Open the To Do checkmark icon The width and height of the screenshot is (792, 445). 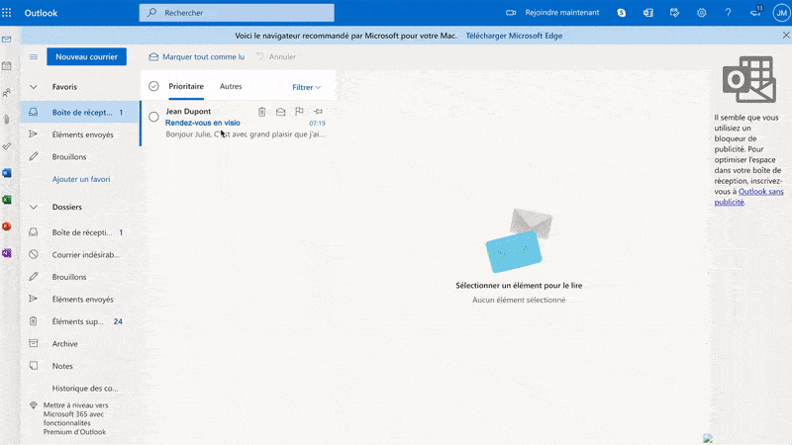(x=7, y=146)
